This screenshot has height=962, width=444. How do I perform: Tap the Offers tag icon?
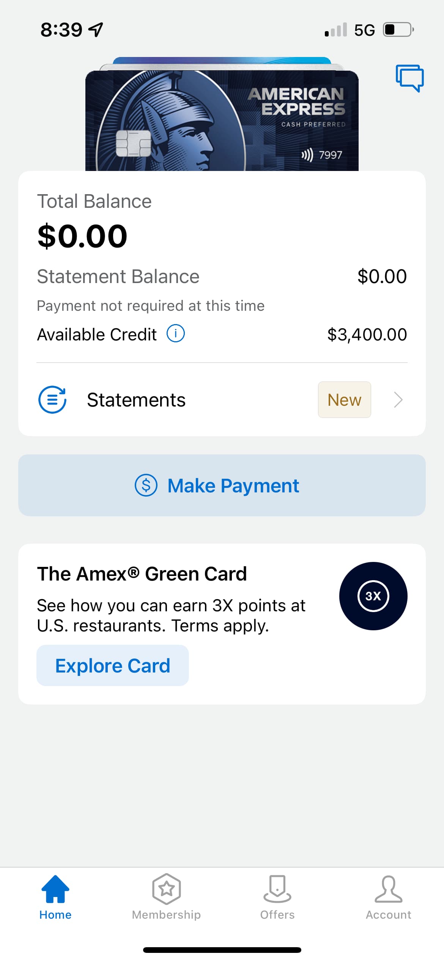tap(277, 888)
